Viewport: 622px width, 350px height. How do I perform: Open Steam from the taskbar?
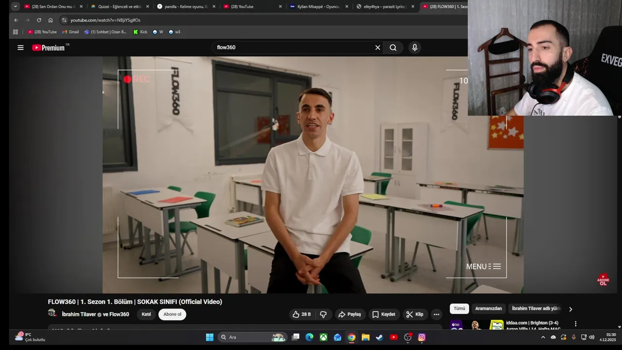tap(380, 337)
